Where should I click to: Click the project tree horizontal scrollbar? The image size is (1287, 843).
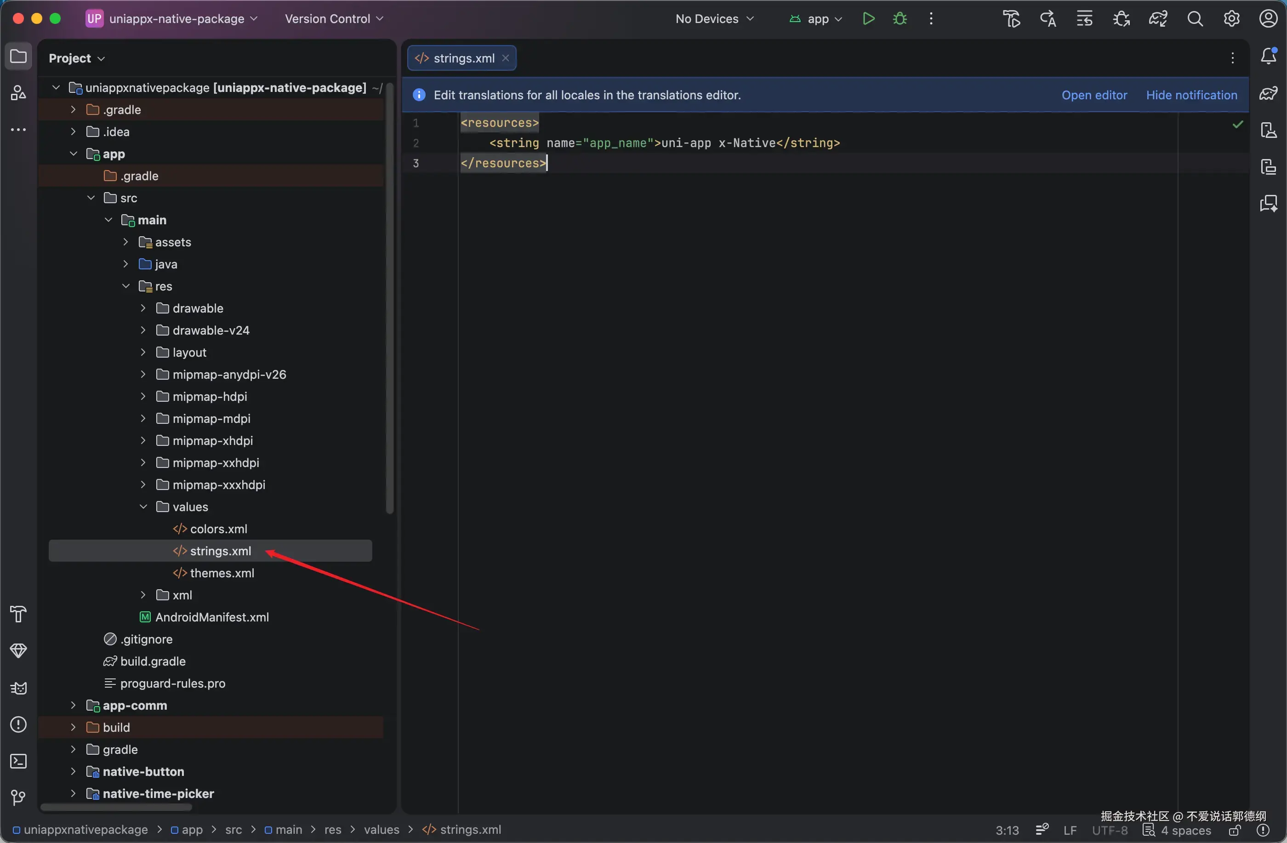pyautogui.click(x=116, y=807)
